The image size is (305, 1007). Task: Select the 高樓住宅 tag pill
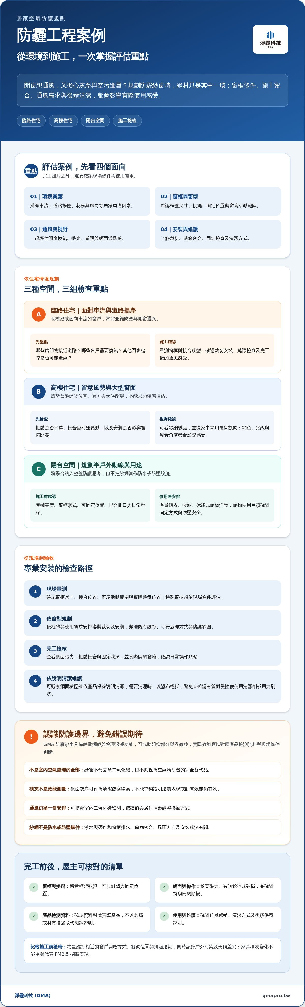pos(63,120)
